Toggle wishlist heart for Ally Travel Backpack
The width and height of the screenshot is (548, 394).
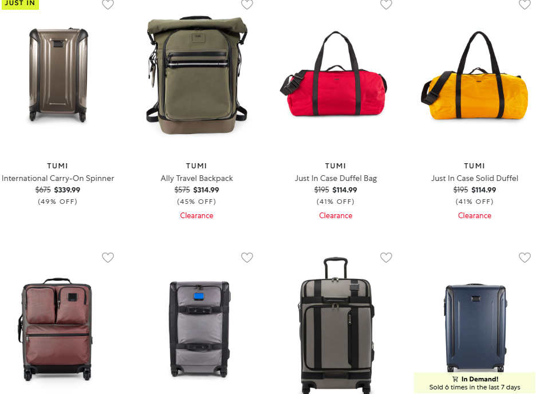[247, 4]
